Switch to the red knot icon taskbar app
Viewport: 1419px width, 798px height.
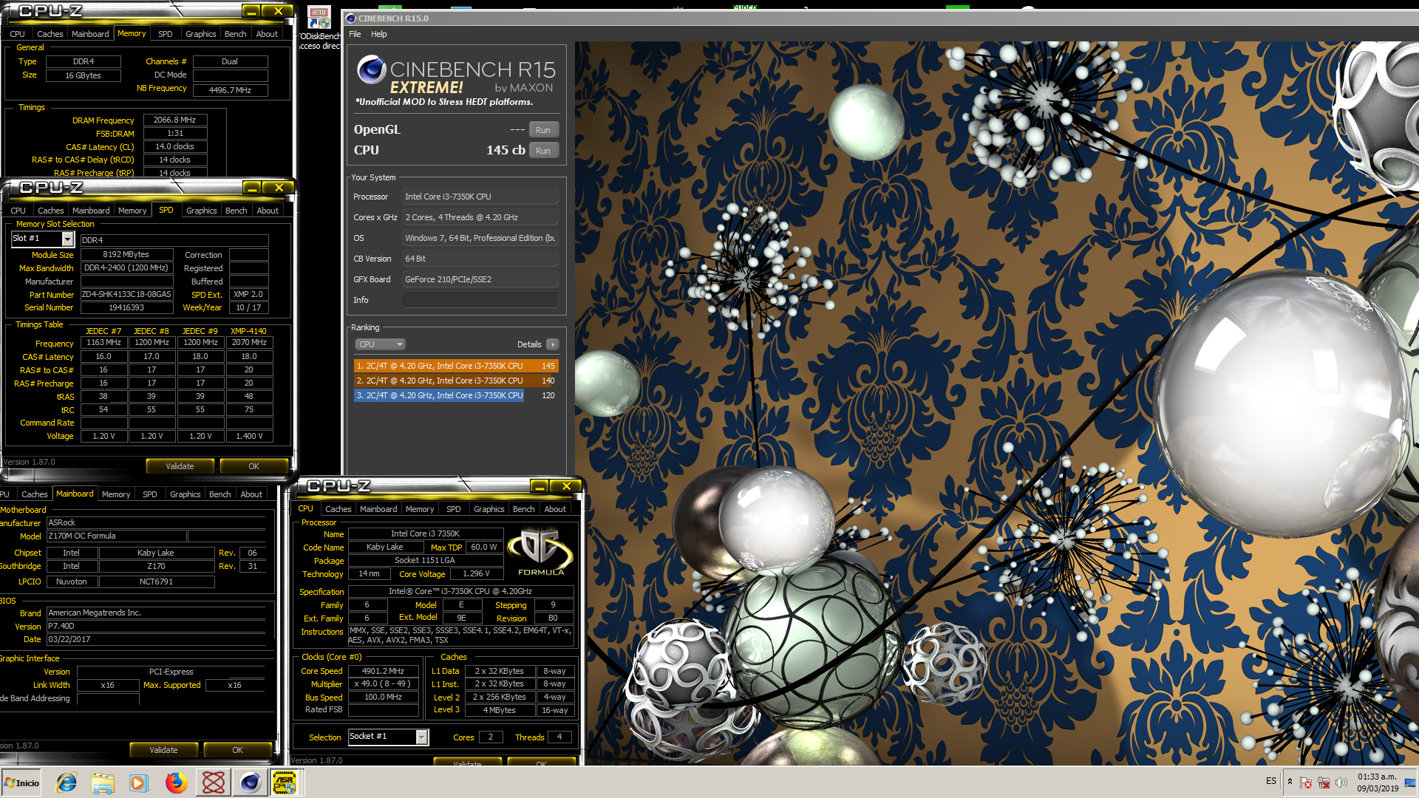pos(214,782)
